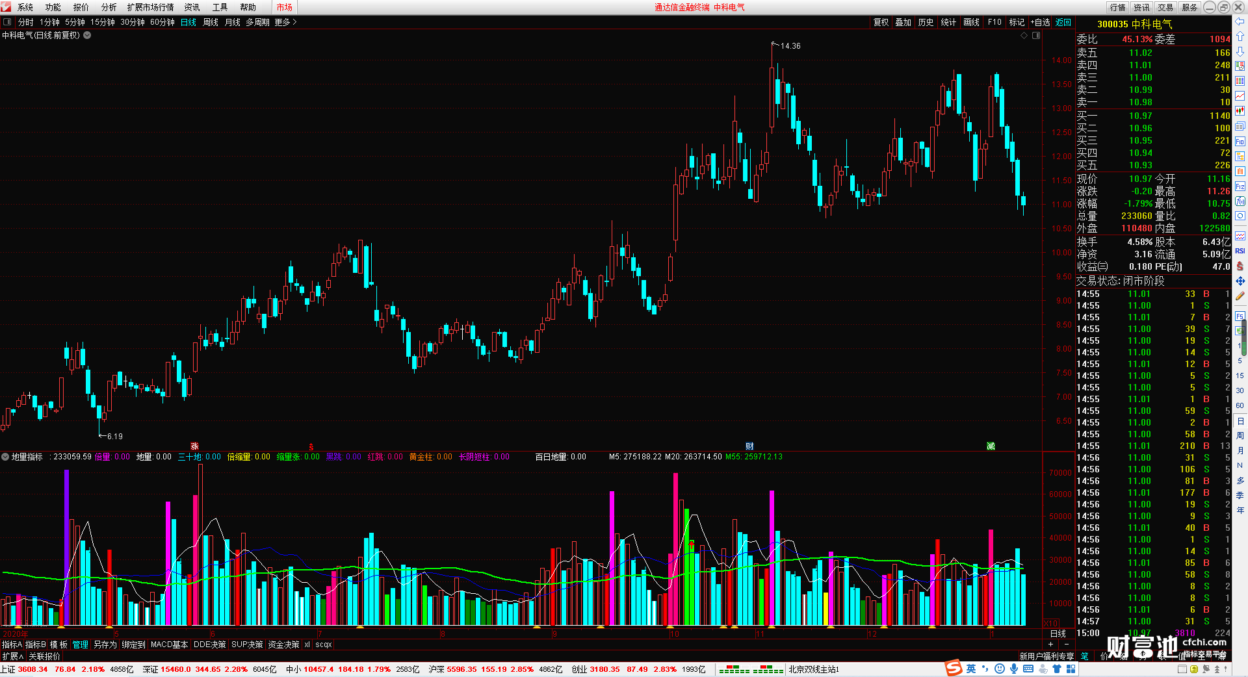The width and height of the screenshot is (1248, 677).
Task: Toggle 英 language mode in Sogou bar
Action: click(x=971, y=669)
